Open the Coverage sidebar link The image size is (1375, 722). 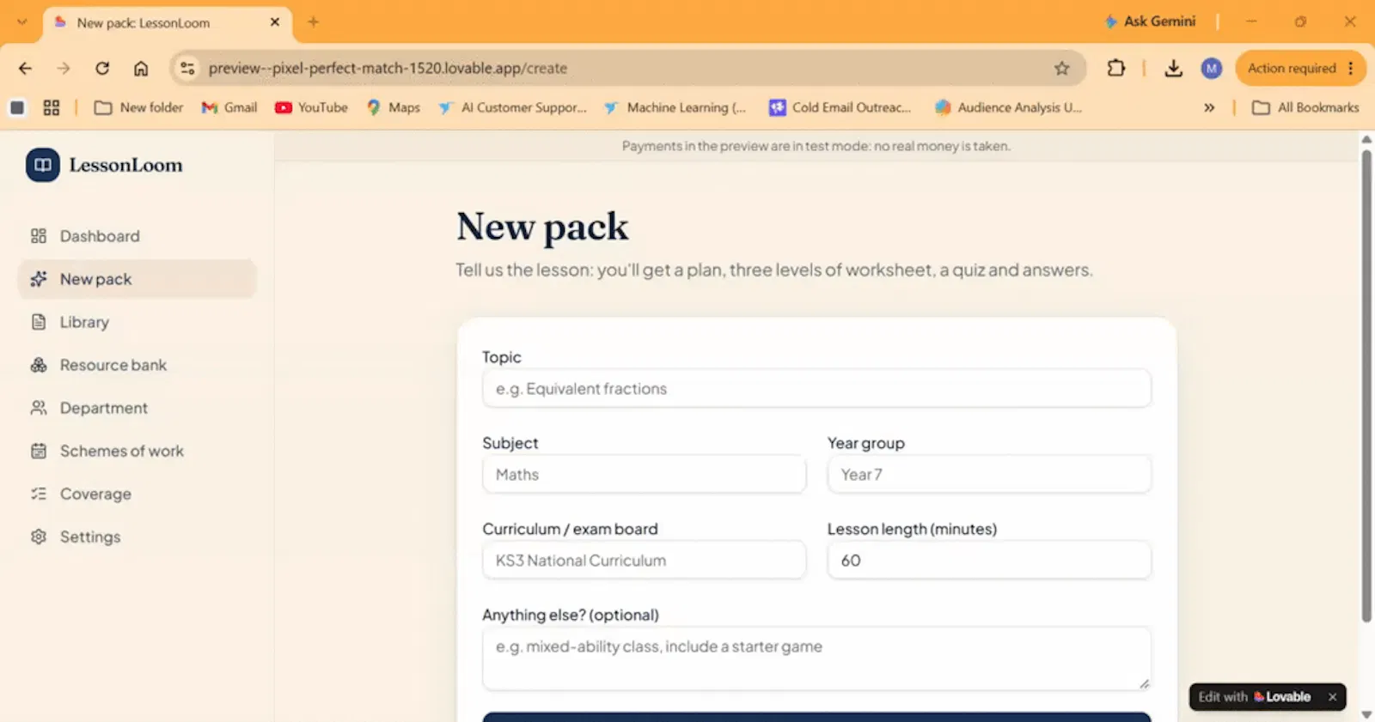point(137,494)
